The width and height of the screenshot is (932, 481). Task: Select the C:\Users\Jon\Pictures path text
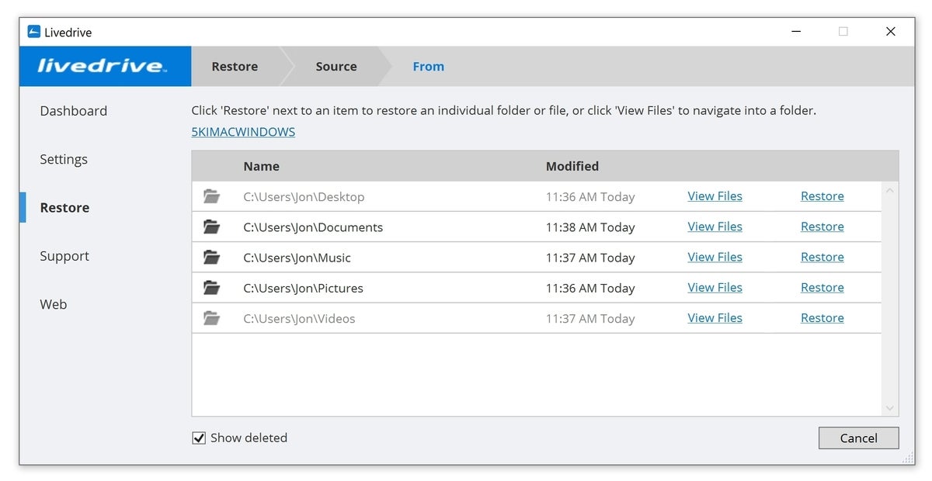[x=303, y=288]
